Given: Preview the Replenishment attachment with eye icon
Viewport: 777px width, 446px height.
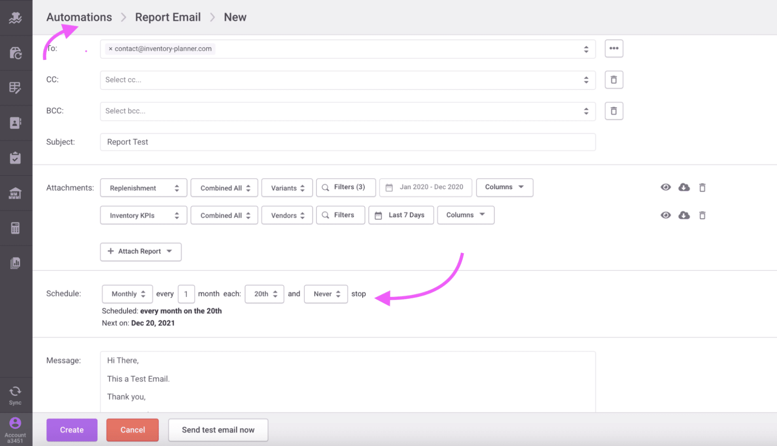Looking at the screenshot, I should pos(666,187).
